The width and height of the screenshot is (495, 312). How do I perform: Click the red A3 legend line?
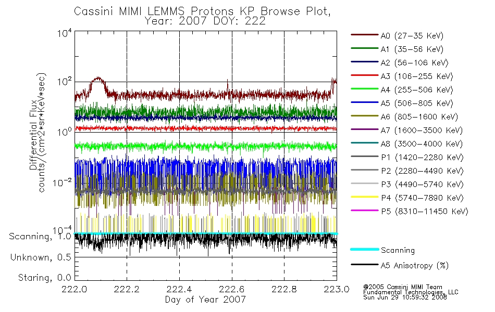coord(365,75)
